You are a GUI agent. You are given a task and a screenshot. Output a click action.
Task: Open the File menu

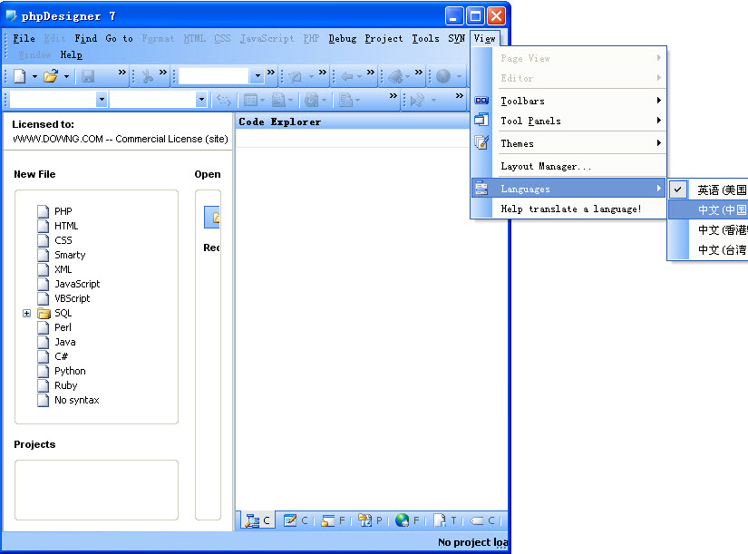point(24,38)
